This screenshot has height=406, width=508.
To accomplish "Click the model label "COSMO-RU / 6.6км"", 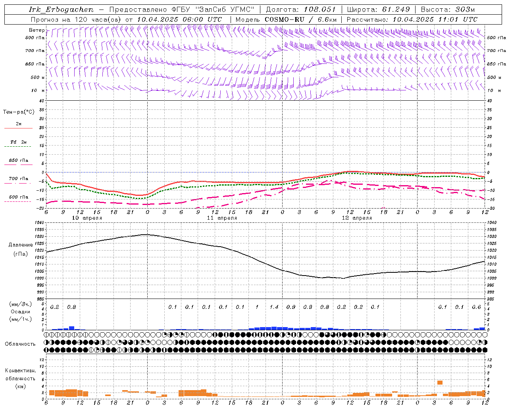I will [x=300, y=19].
